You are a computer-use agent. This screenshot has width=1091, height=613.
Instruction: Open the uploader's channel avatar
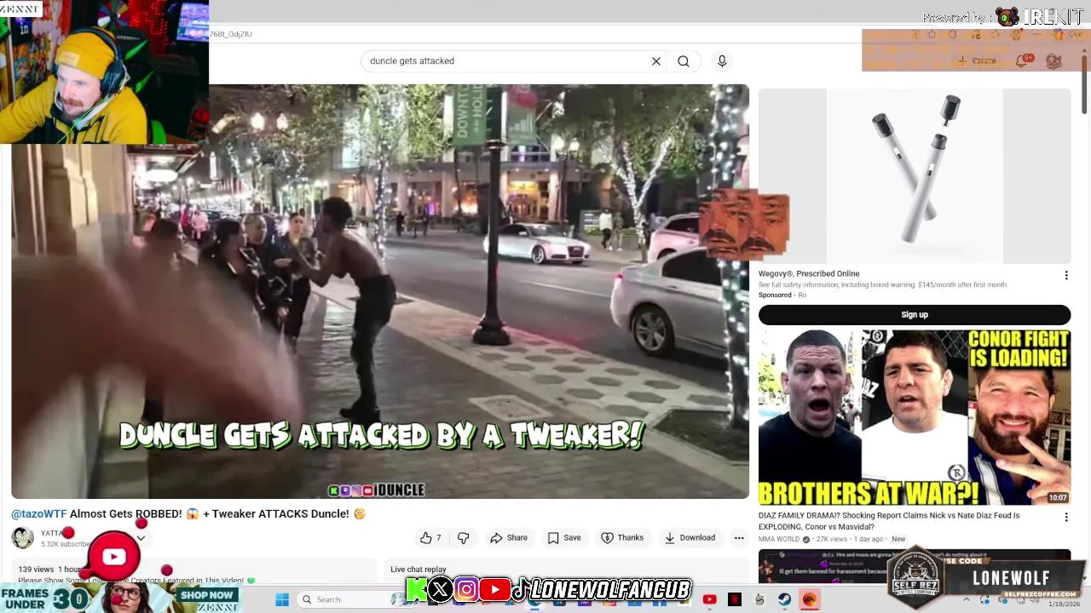pyautogui.click(x=23, y=538)
